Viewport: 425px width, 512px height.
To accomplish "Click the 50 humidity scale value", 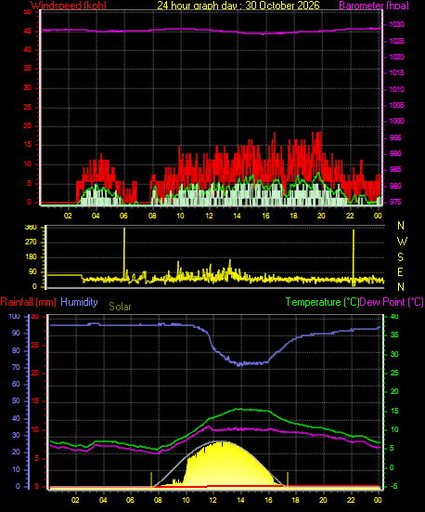I will pos(16,401).
